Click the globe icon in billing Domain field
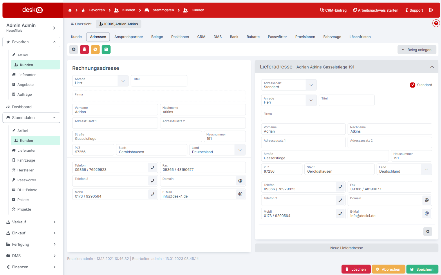 [x=240, y=181]
